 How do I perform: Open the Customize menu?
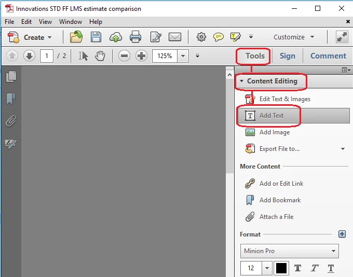click(x=294, y=37)
